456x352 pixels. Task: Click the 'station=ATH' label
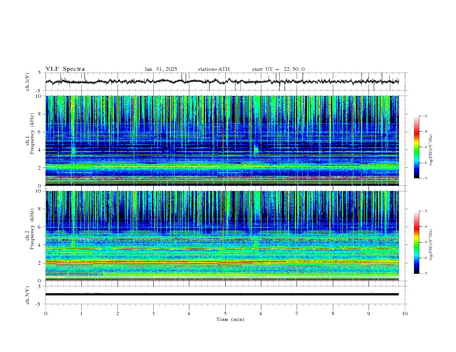(x=214, y=69)
